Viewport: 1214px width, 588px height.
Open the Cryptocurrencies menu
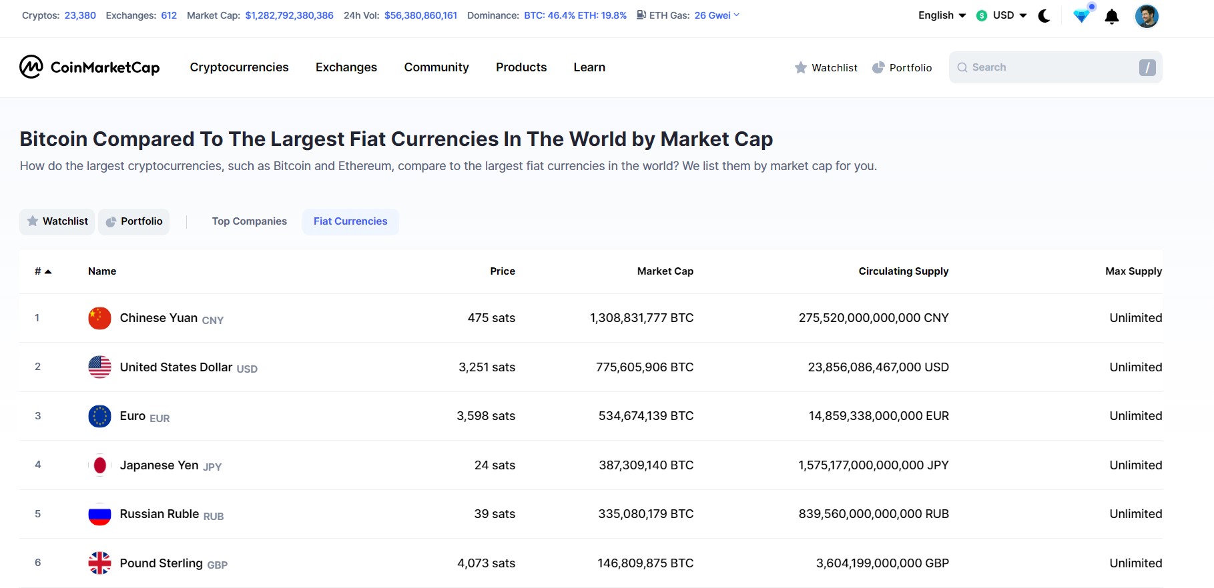(239, 67)
